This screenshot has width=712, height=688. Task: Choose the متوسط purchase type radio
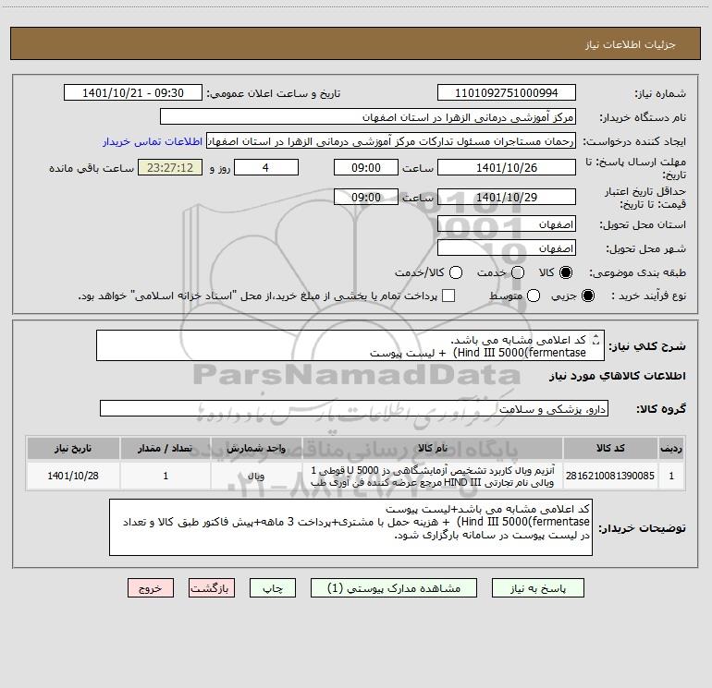[x=534, y=296]
